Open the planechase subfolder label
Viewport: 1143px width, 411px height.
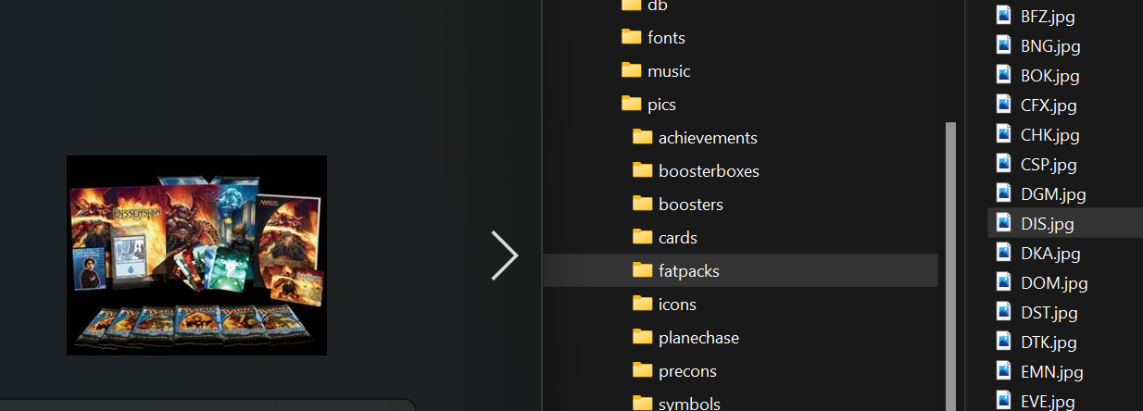(698, 338)
